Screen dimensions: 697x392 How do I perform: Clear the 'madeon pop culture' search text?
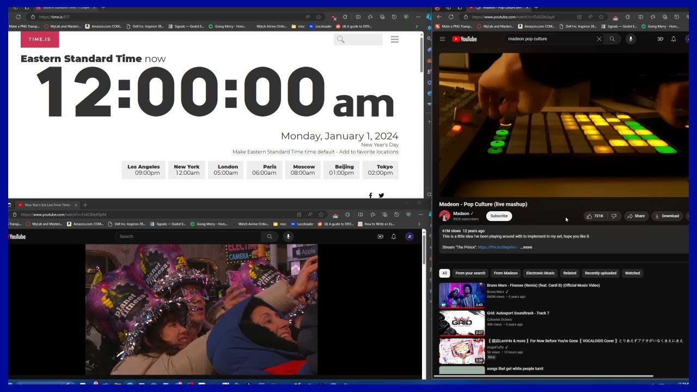pyautogui.click(x=599, y=39)
